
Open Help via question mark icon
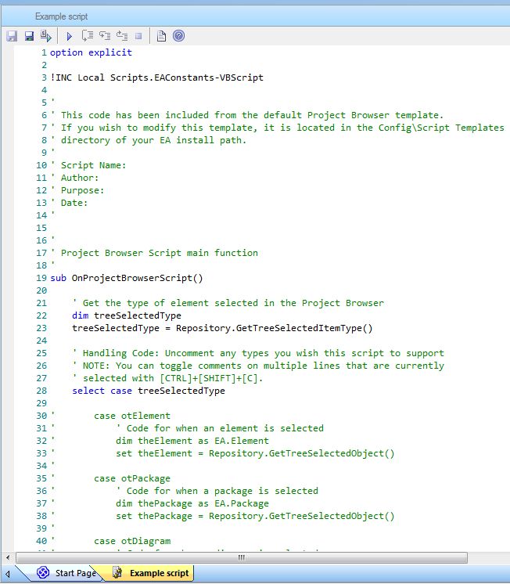point(178,36)
